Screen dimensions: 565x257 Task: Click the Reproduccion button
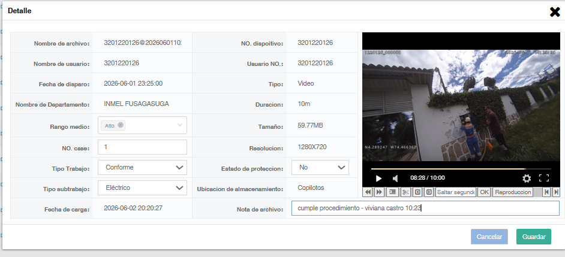pyautogui.click(x=513, y=192)
